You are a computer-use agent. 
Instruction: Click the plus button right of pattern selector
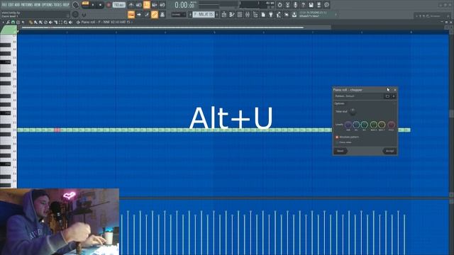pyautogui.click(x=217, y=14)
